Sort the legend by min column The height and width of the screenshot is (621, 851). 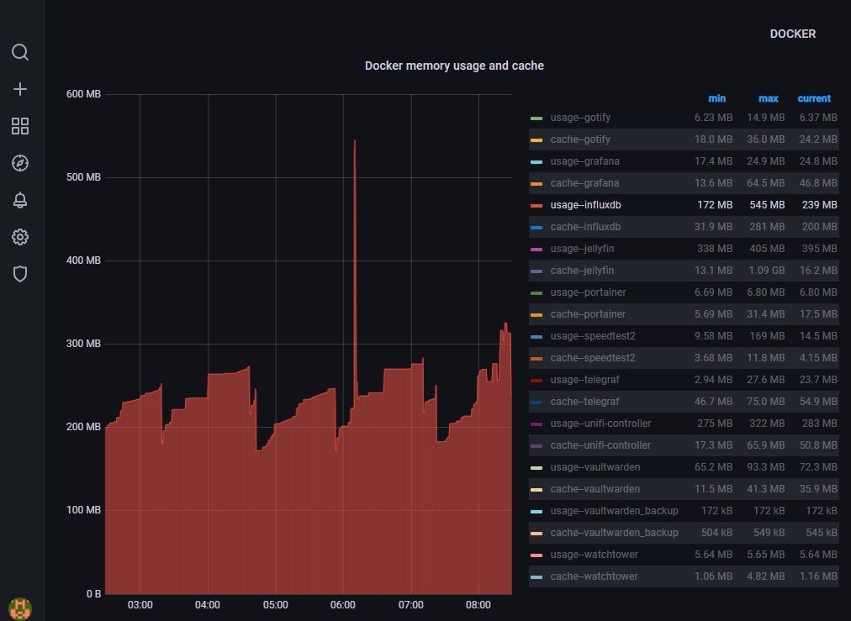tap(716, 98)
